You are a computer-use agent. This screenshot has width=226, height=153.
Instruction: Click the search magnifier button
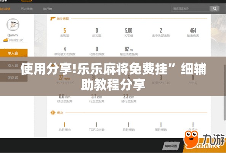215,9
